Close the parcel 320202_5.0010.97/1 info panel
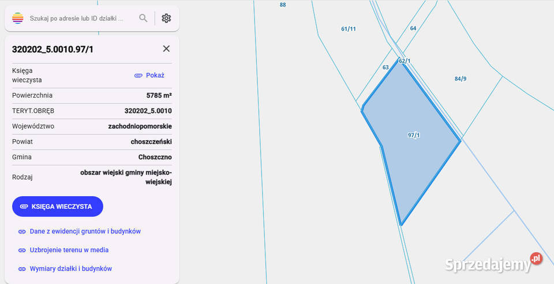Viewport: 554px width, 284px height. pyautogui.click(x=166, y=49)
